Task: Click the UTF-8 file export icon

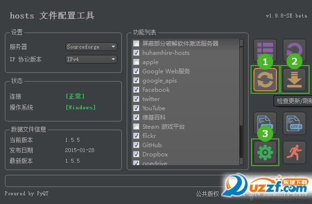Action: [x=294, y=123]
